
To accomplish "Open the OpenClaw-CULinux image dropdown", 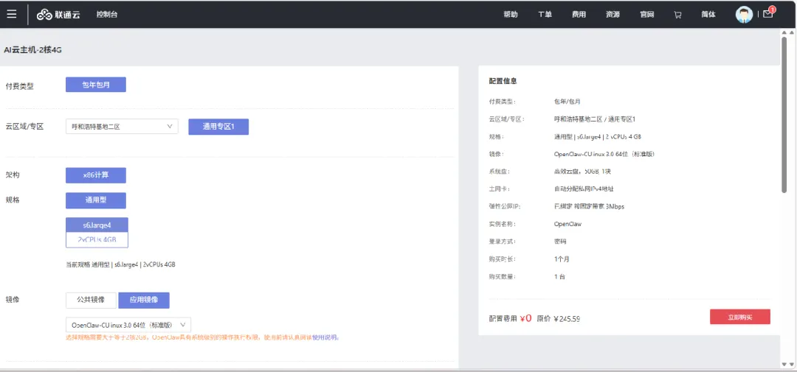I will pyautogui.click(x=128, y=325).
